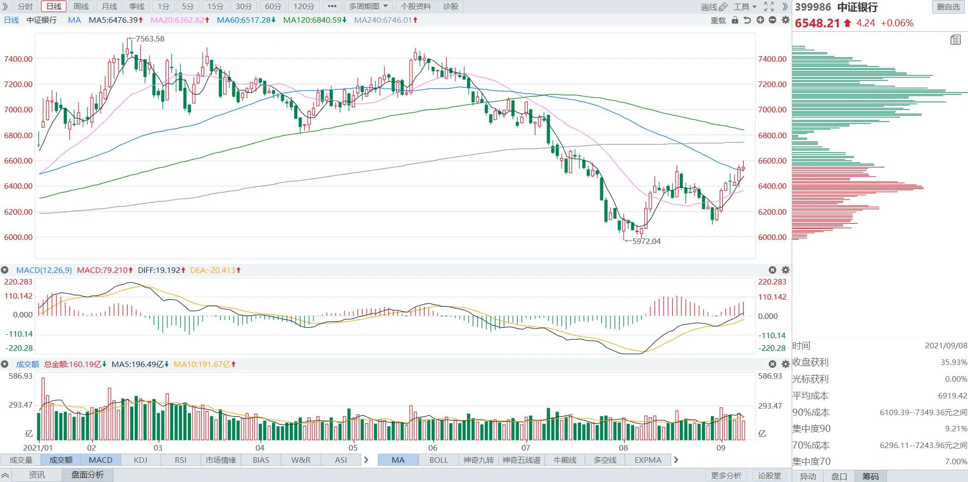Expand the 成交额 indicator dropdown arrow
The width and height of the screenshot is (968, 482).
(x=5, y=364)
